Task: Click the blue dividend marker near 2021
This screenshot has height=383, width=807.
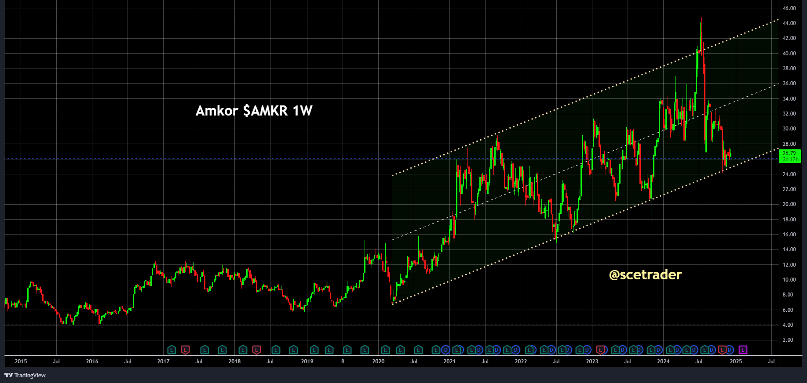Action: click(445, 350)
